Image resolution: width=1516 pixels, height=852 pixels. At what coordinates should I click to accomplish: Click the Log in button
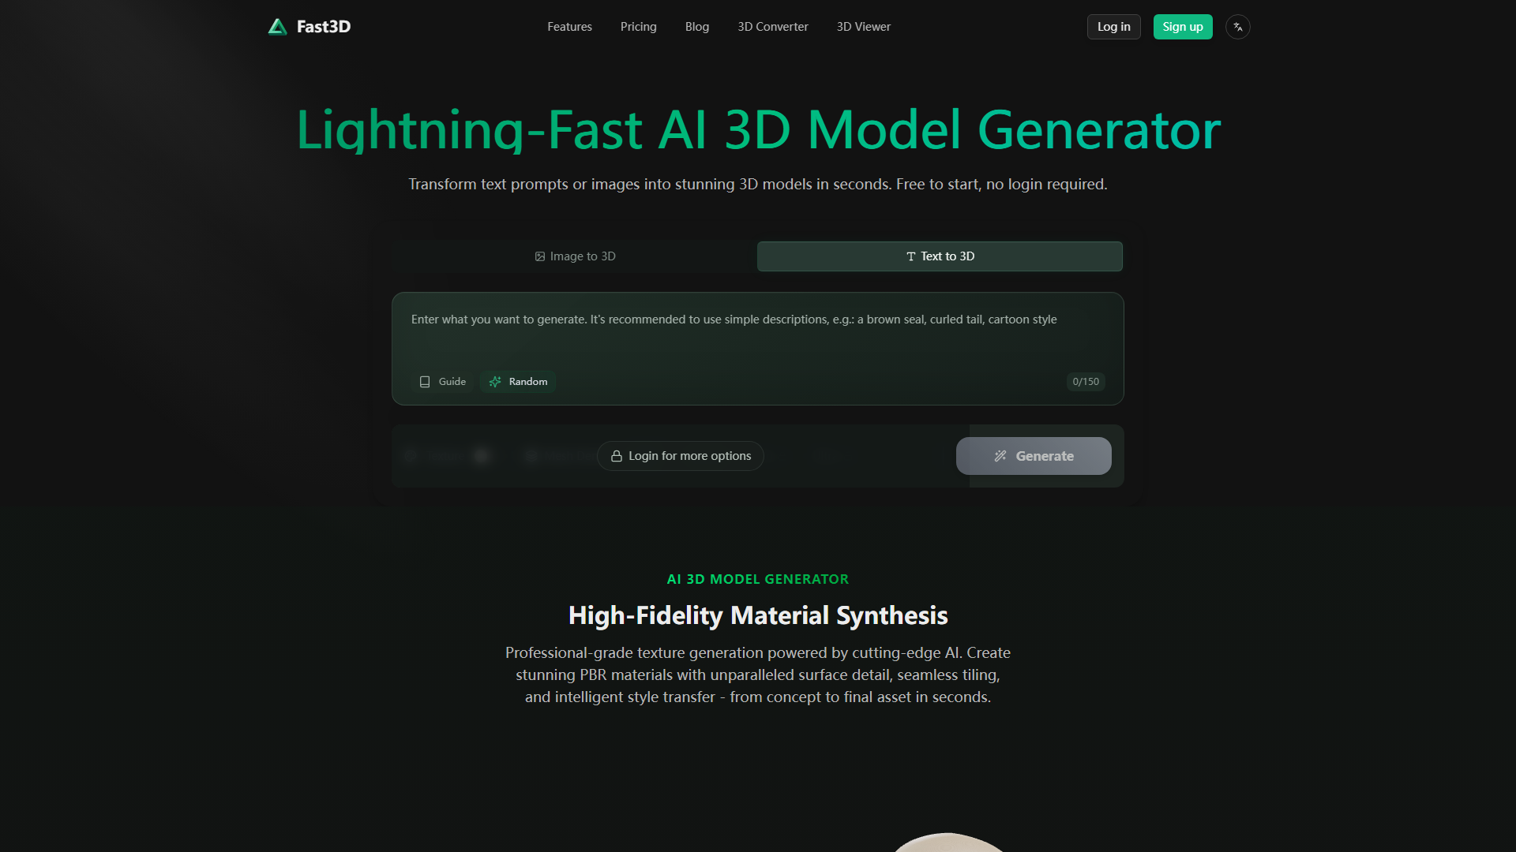(x=1113, y=27)
